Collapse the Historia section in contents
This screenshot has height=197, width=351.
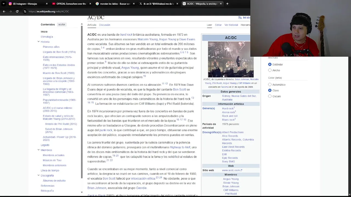(39, 42)
